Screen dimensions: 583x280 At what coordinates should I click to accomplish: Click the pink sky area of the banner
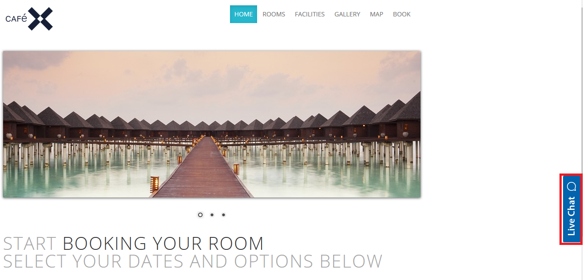(212, 75)
